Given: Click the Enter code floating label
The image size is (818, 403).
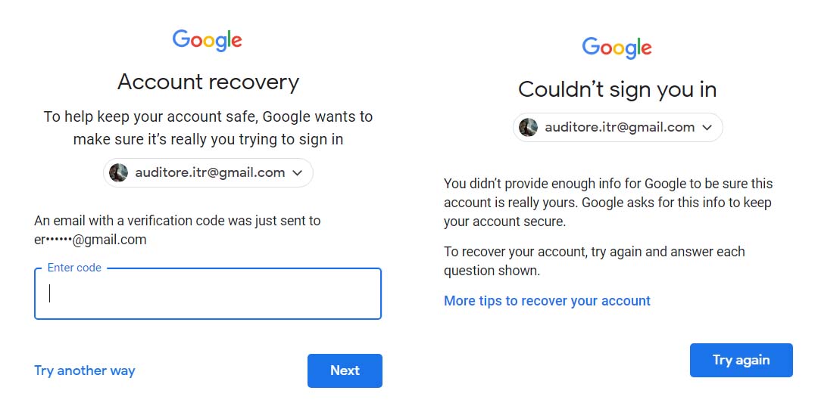Looking at the screenshot, I should 74,268.
